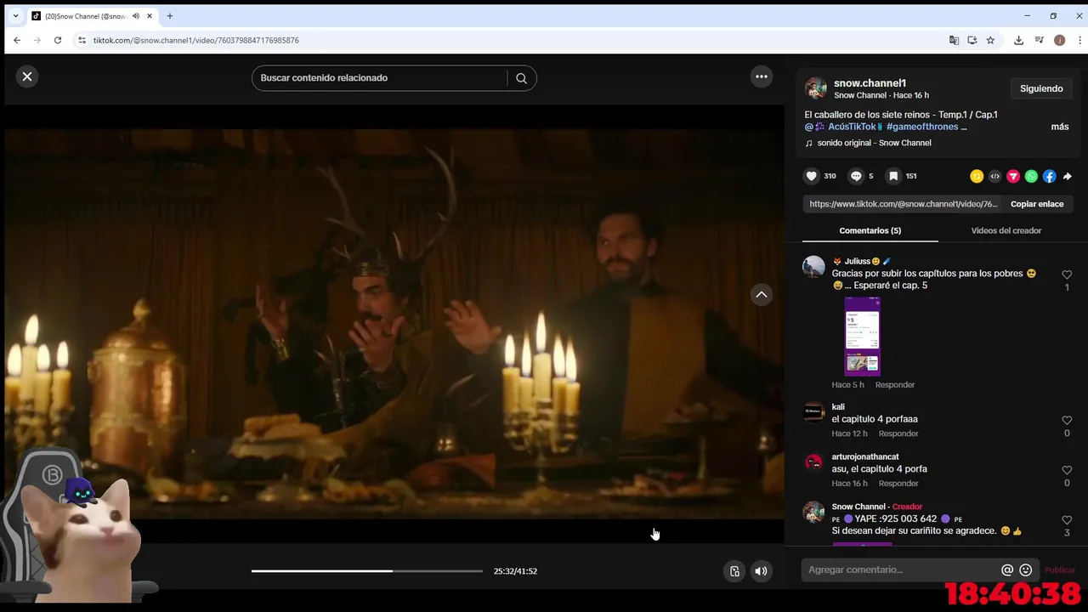
Task: Repost with the yellow repost icon
Action: tap(977, 176)
